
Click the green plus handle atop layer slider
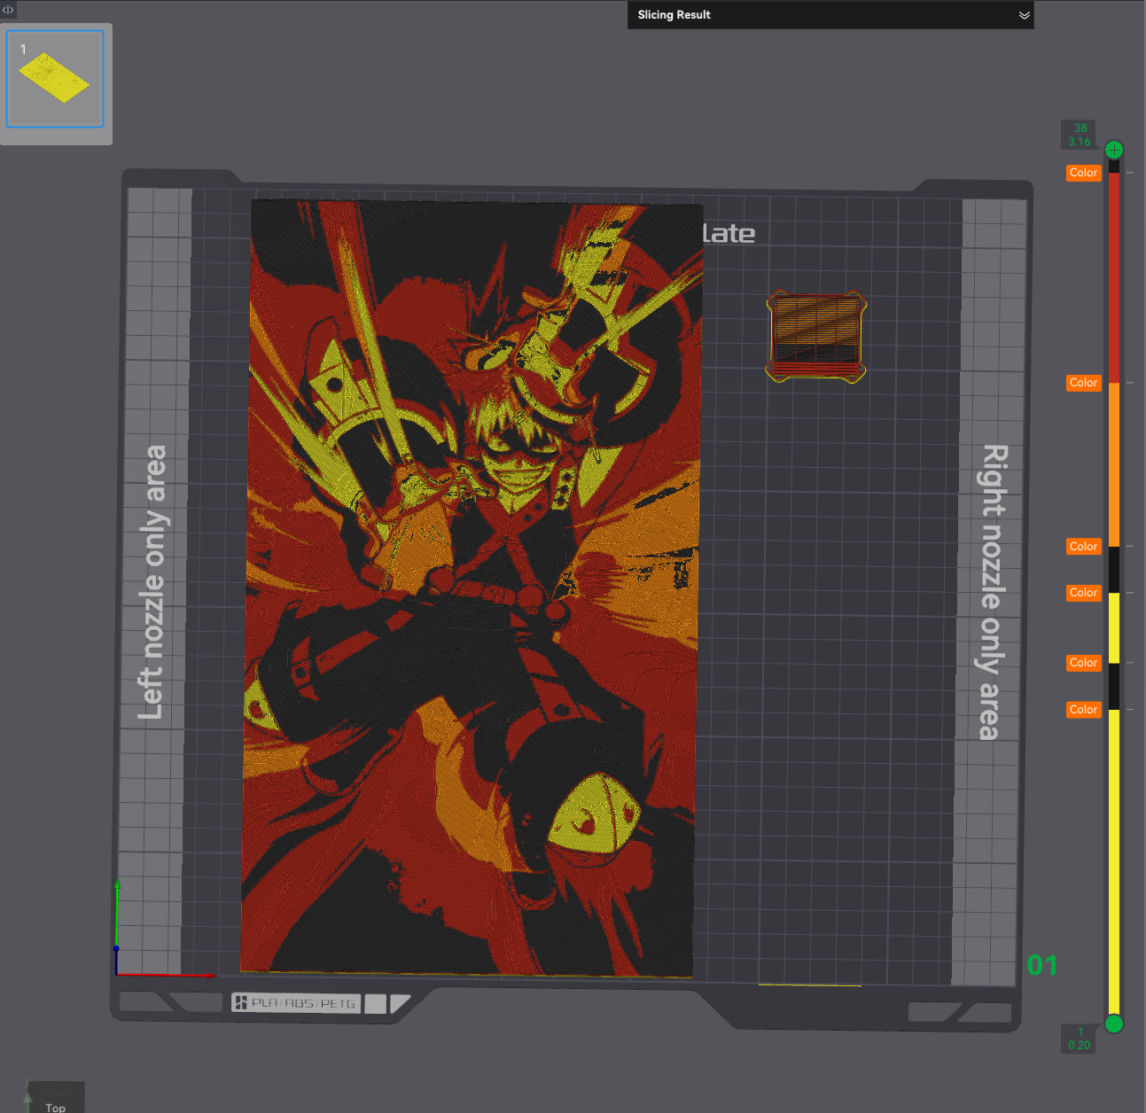point(1114,150)
